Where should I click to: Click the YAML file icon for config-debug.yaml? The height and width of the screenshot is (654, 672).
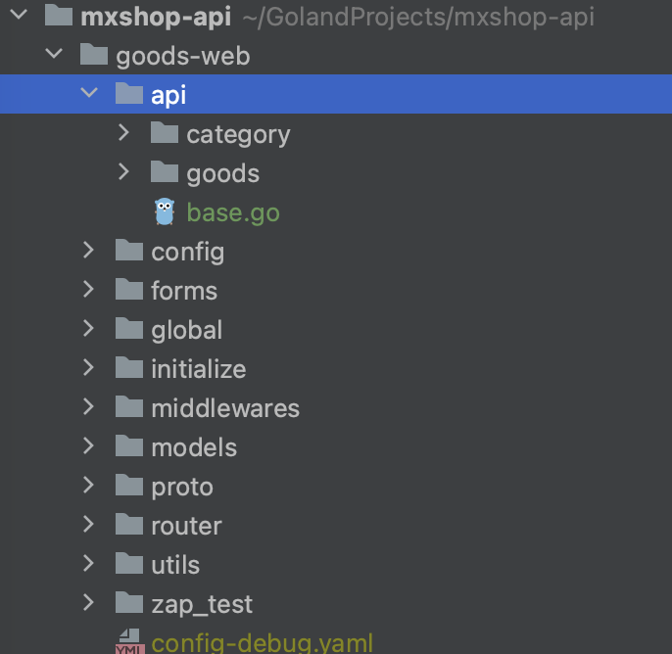129,642
